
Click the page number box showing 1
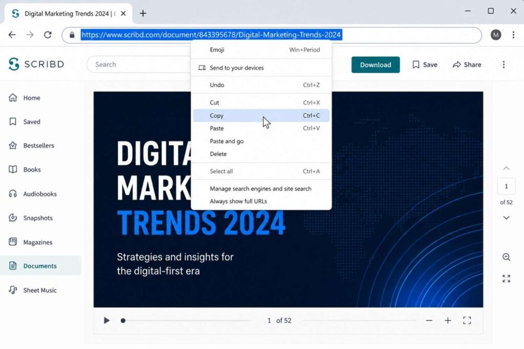(506, 186)
